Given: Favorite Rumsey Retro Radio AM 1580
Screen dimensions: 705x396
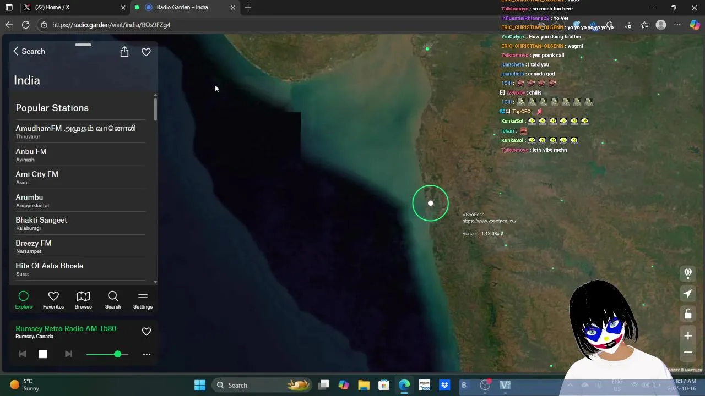Looking at the screenshot, I should (x=147, y=332).
